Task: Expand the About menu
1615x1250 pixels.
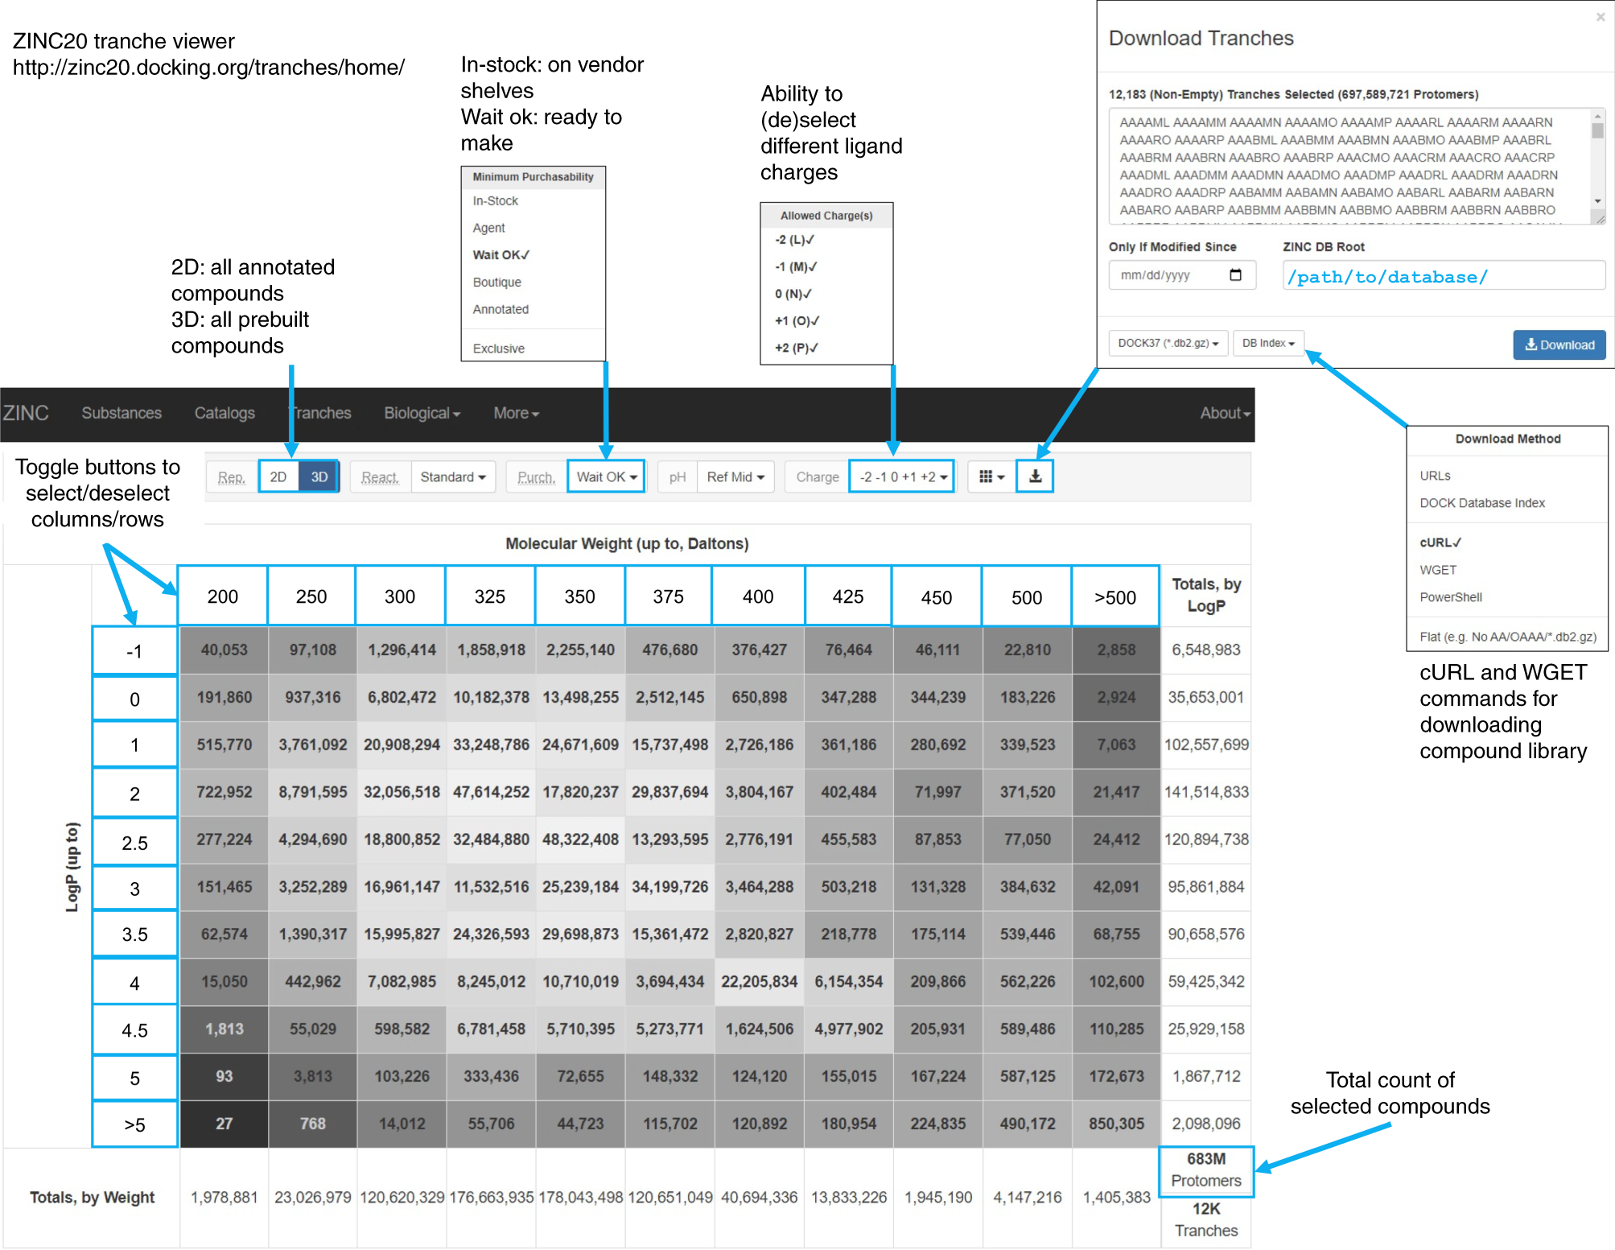Action: tap(1225, 413)
